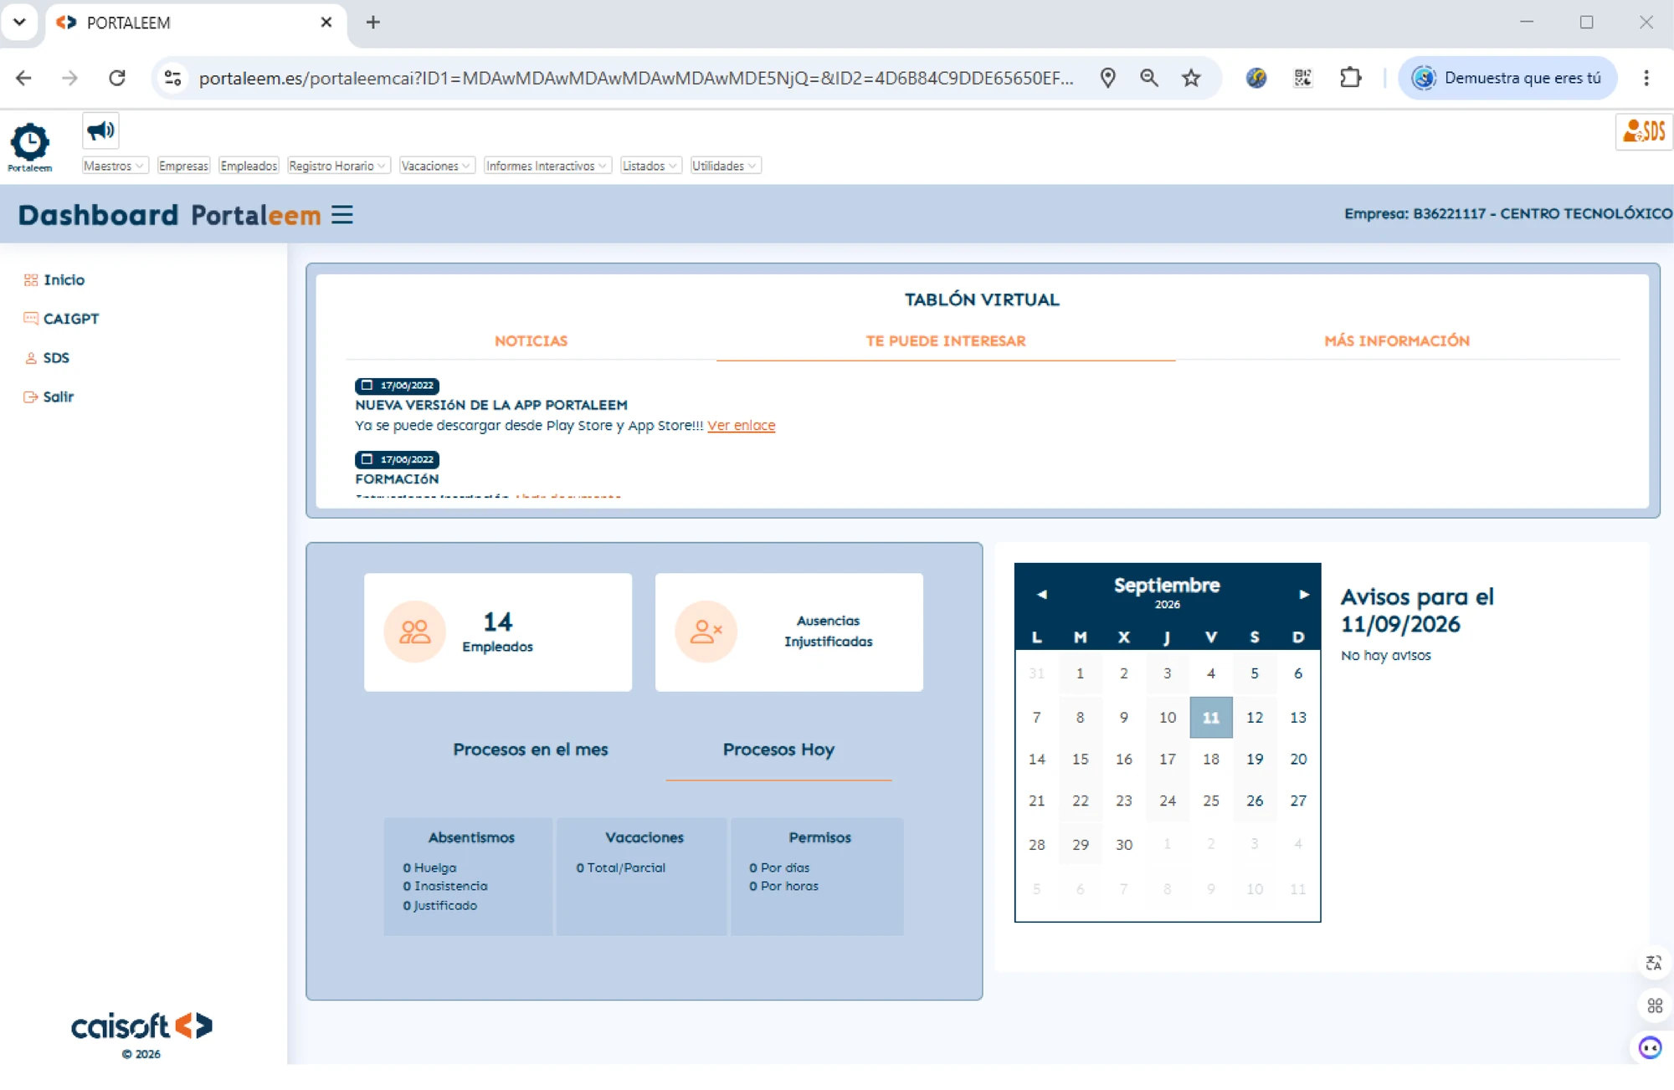Expand the Utilidades menu
Screen dimensions: 1674x1090
(726, 166)
